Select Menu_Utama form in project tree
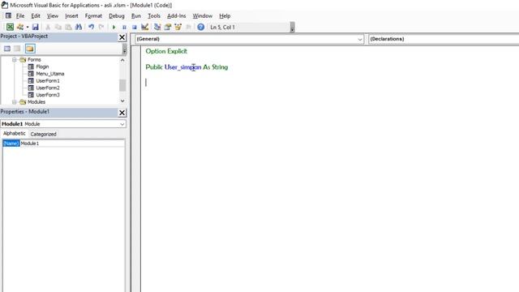This screenshot has width=519, height=292. [50, 74]
